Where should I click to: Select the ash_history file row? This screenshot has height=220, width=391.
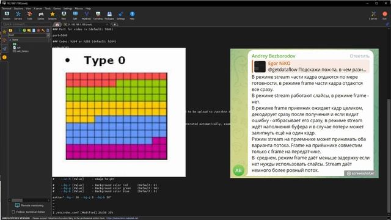pyautogui.click(x=21, y=51)
